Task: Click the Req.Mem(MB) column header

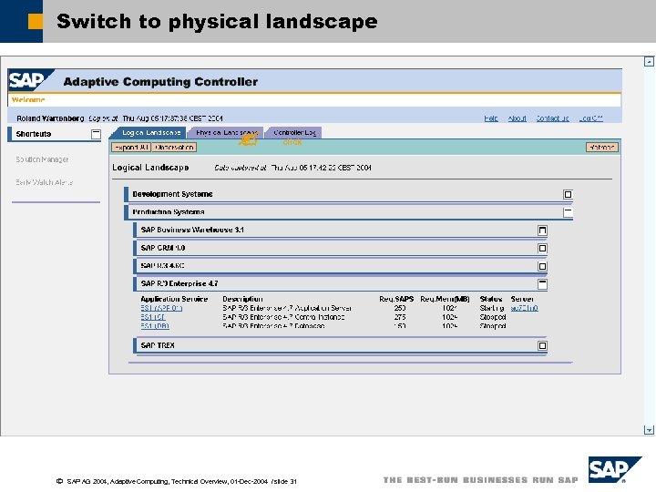Action: click(445, 299)
